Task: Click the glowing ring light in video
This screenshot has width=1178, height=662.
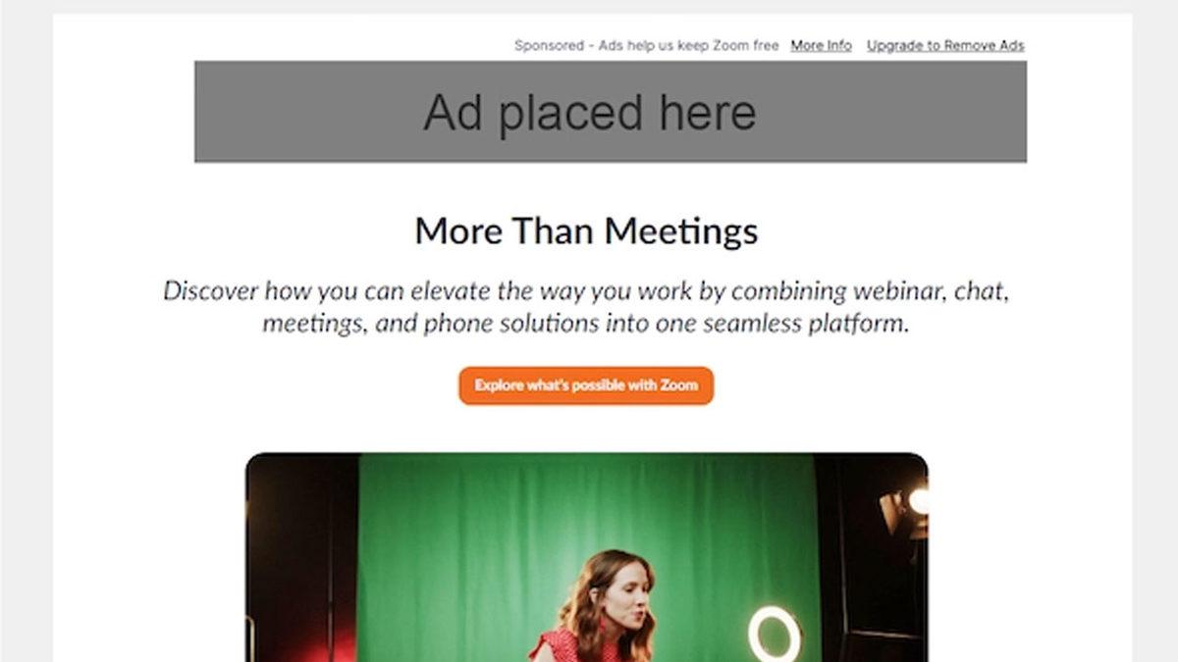Action: point(775,634)
